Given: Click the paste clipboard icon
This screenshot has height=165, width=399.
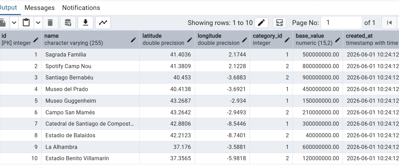Looking at the screenshot, I should (26, 23).
